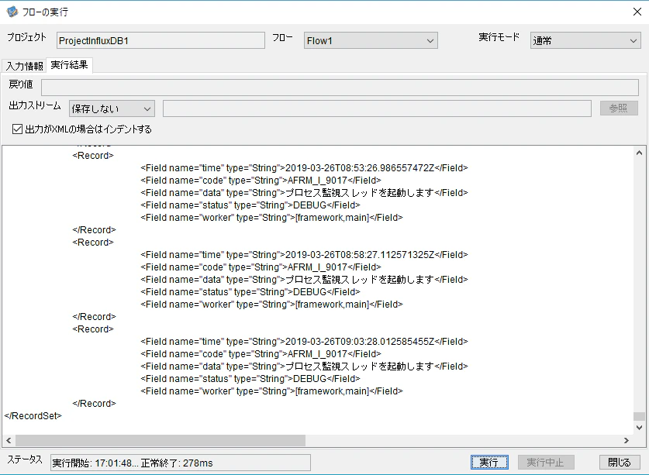649x475 pixels.
Task: Click the flow execution app icon in title bar
Action: 12,12
